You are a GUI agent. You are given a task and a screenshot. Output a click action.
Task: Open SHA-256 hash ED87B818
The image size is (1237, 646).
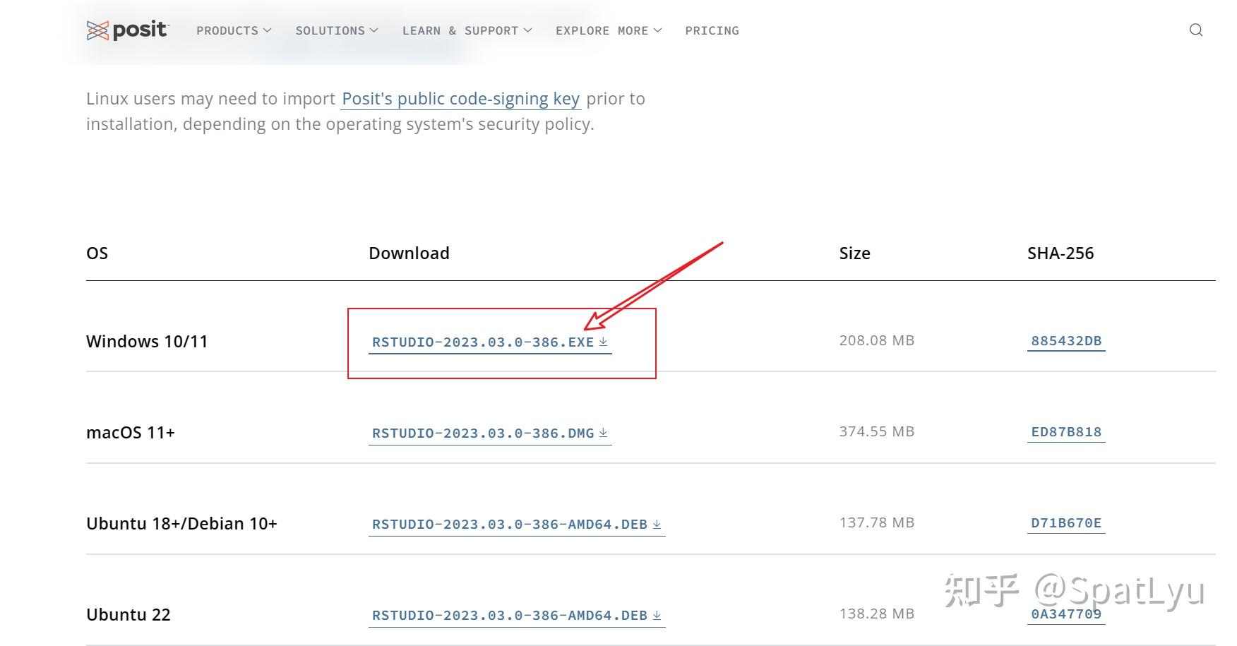click(1066, 432)
